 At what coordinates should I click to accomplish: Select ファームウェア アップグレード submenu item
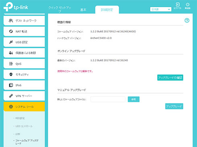(x=27, y=142)
